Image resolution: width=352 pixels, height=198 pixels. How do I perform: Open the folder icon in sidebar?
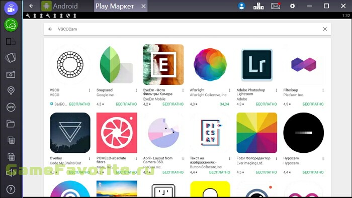[11, 124]
